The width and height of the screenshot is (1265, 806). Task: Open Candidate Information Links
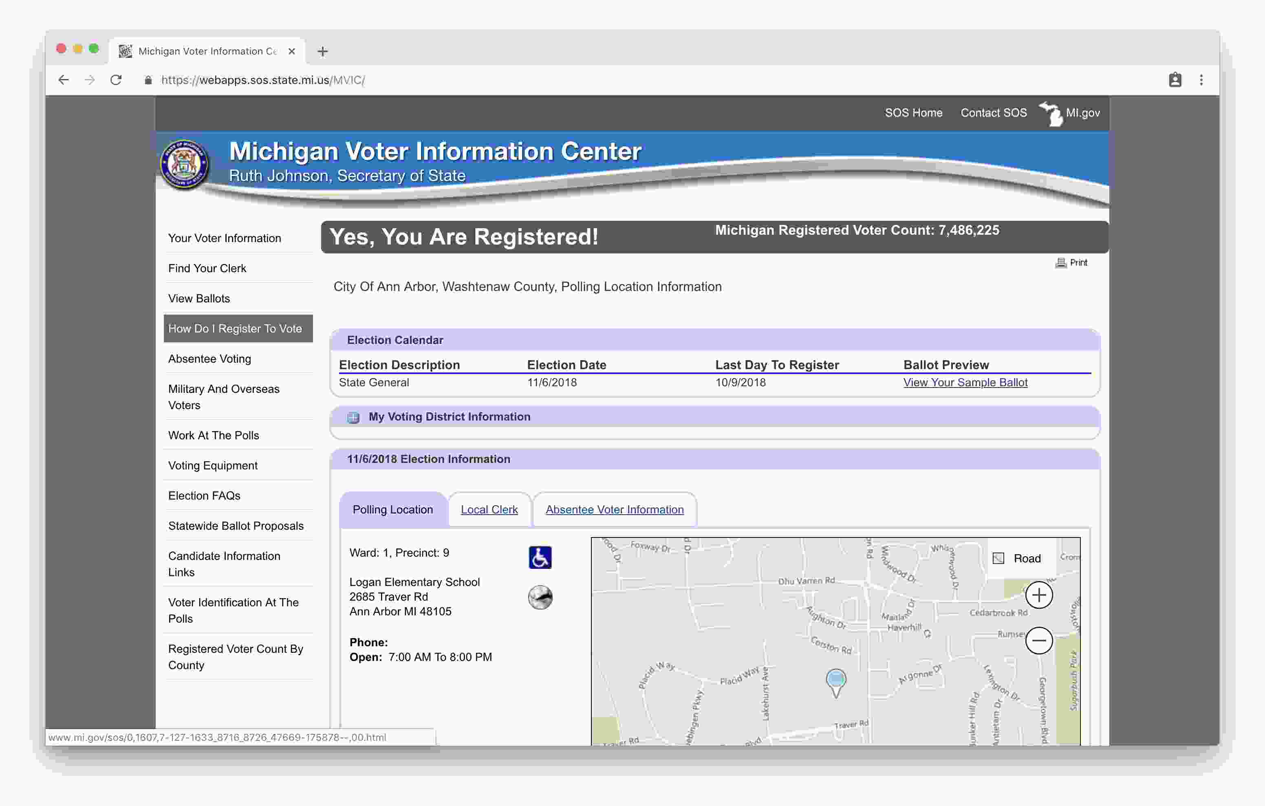click(224, 564)
